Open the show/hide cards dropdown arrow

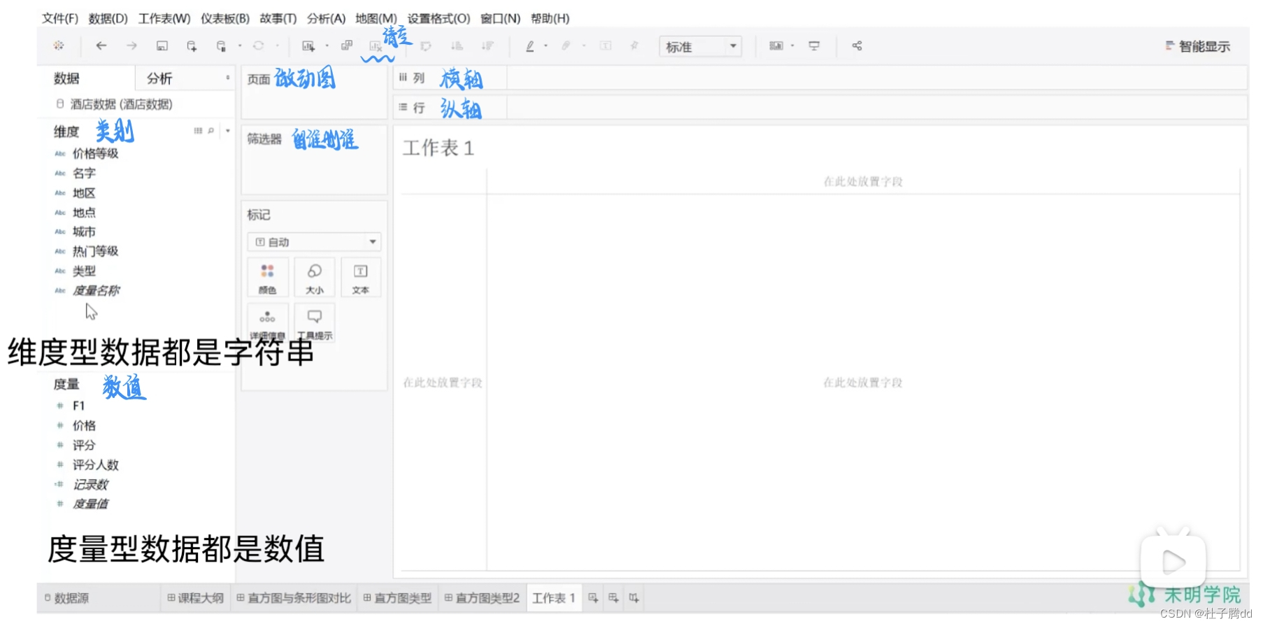(x=792, y=45)
